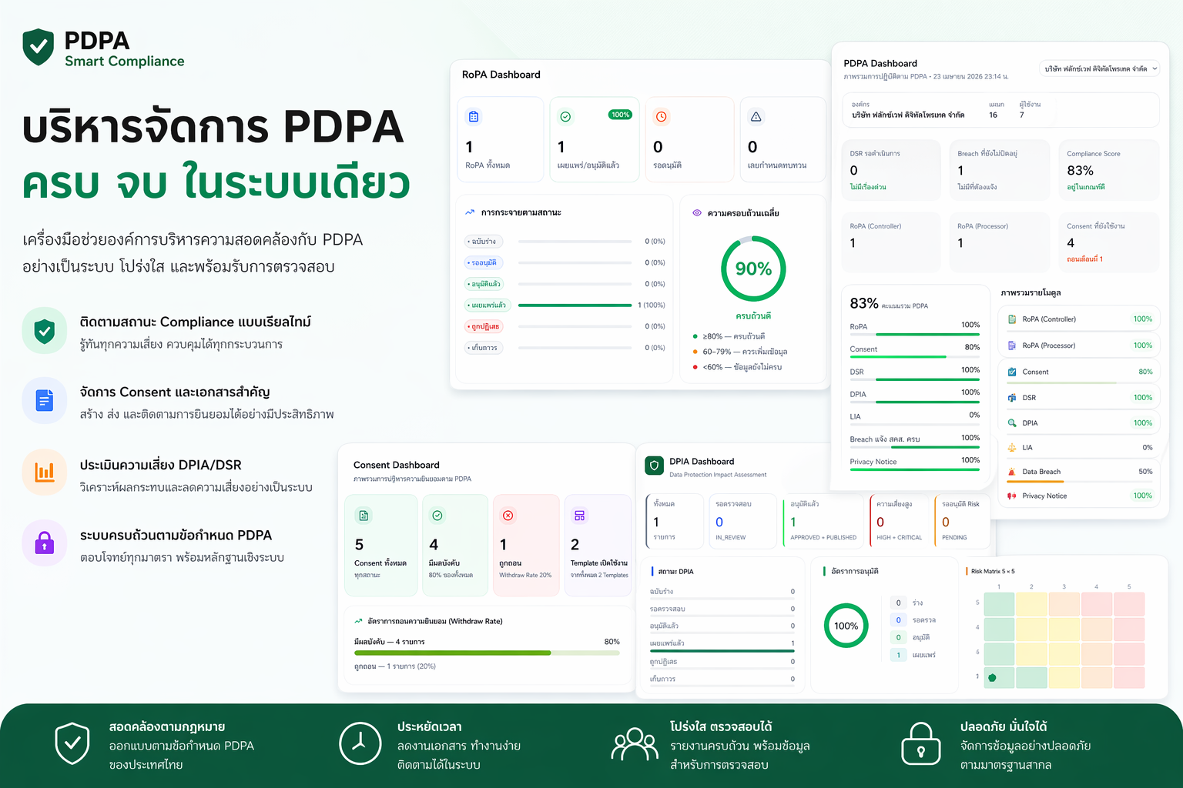Click the รอตรวจสอบ IN_REVIEW card in DPIA Dashboard

(x=743, y=521)
